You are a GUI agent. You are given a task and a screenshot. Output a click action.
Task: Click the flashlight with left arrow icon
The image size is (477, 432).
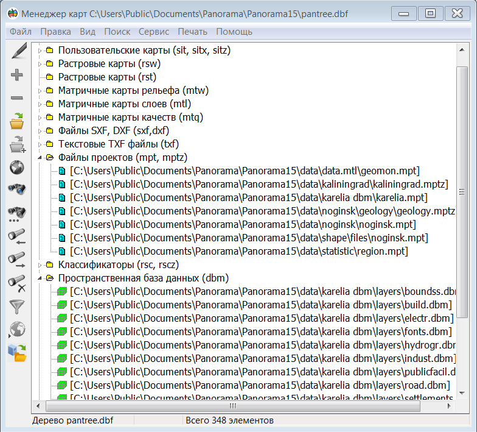[x=16, y=236]
